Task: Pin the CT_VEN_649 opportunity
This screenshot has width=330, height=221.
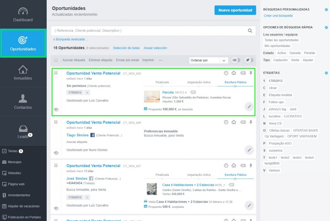Action: 251,122
